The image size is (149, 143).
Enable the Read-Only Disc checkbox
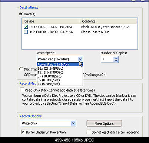pyautogui.click(x=22, y=90)
